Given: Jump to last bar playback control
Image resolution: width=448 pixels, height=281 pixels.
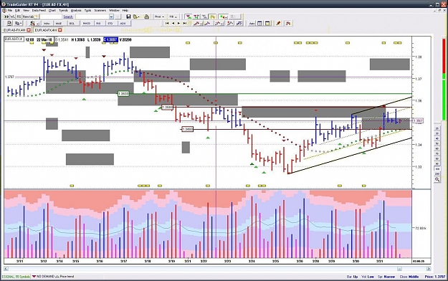Looking at the screenshot, I should pos(185,24).
